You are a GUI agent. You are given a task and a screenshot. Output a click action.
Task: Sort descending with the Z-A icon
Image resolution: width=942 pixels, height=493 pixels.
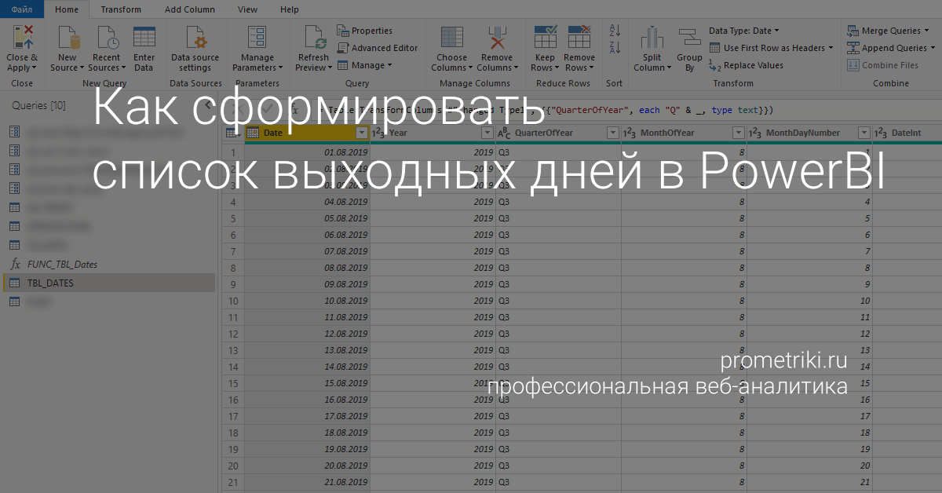pos(615,48)
